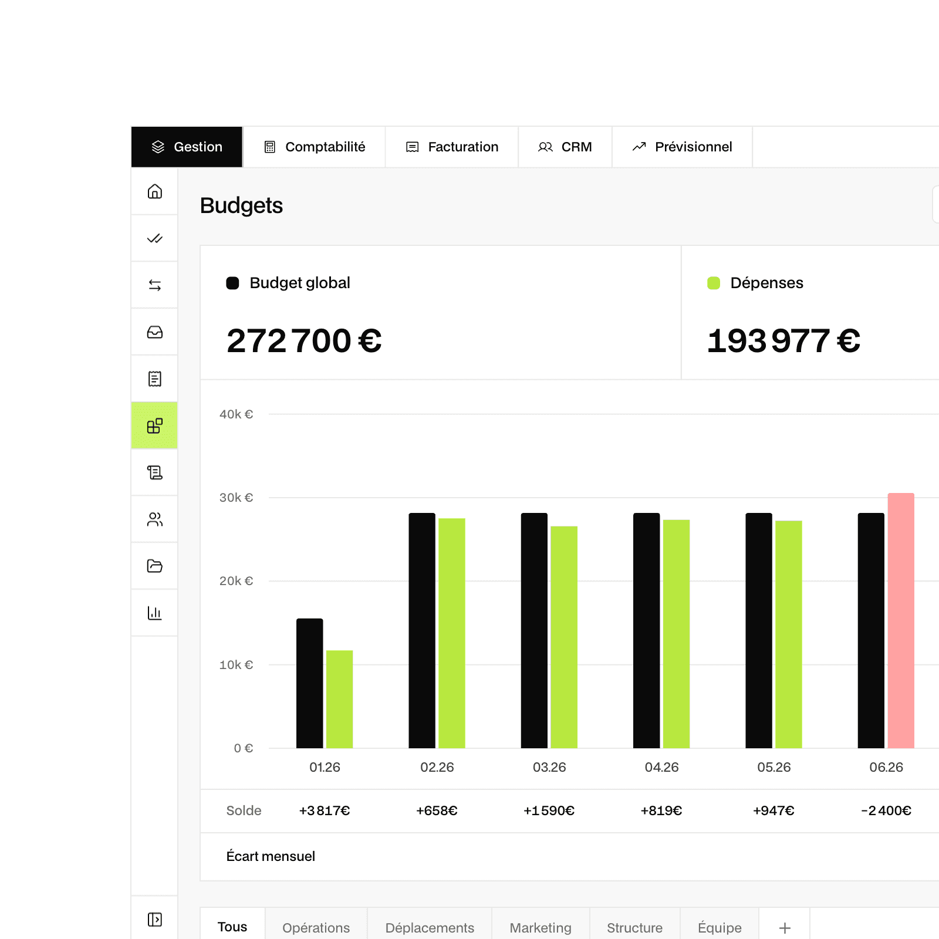This screenshot has width=939, height=939.
Task: Open the bar chart reports icon
Action: click(154, 613)
